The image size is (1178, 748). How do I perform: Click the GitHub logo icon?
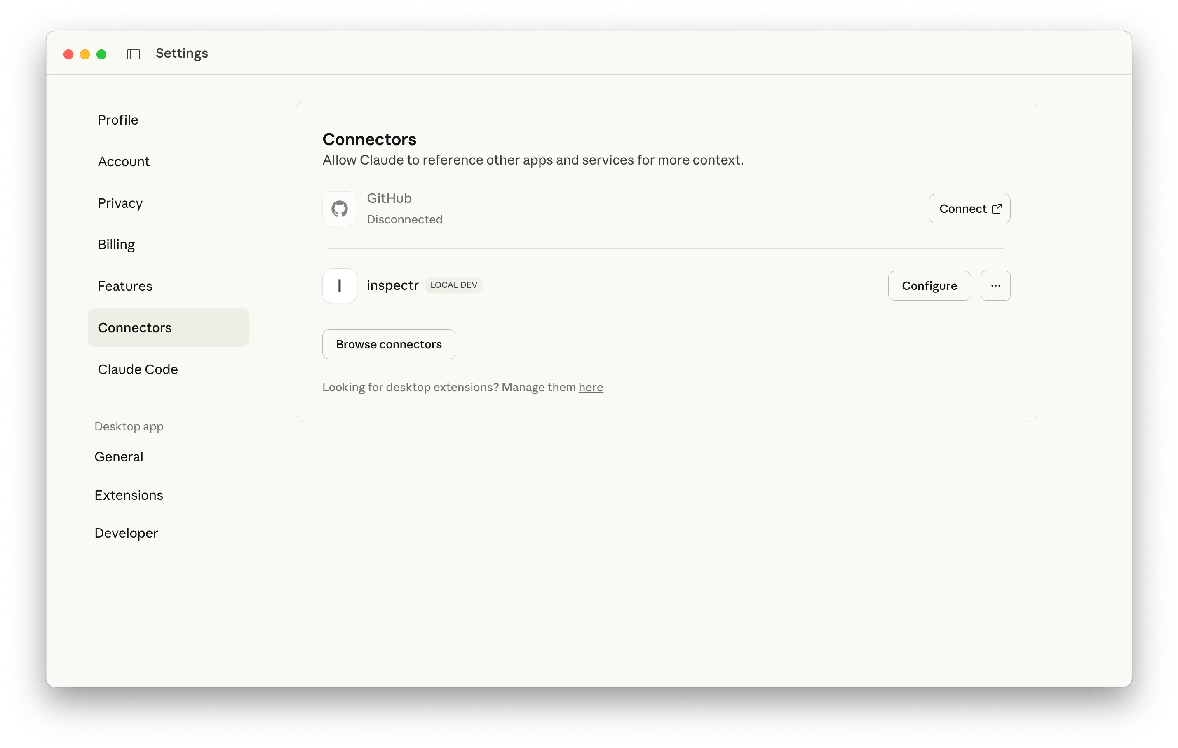(340, 209)
